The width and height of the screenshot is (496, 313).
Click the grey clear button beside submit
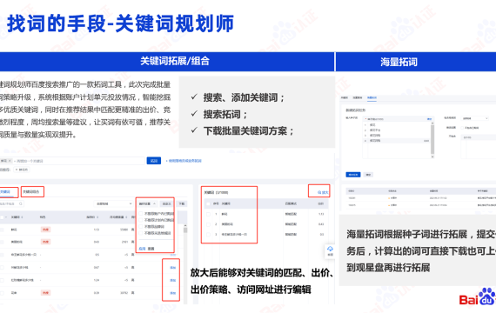coord(369,175)
